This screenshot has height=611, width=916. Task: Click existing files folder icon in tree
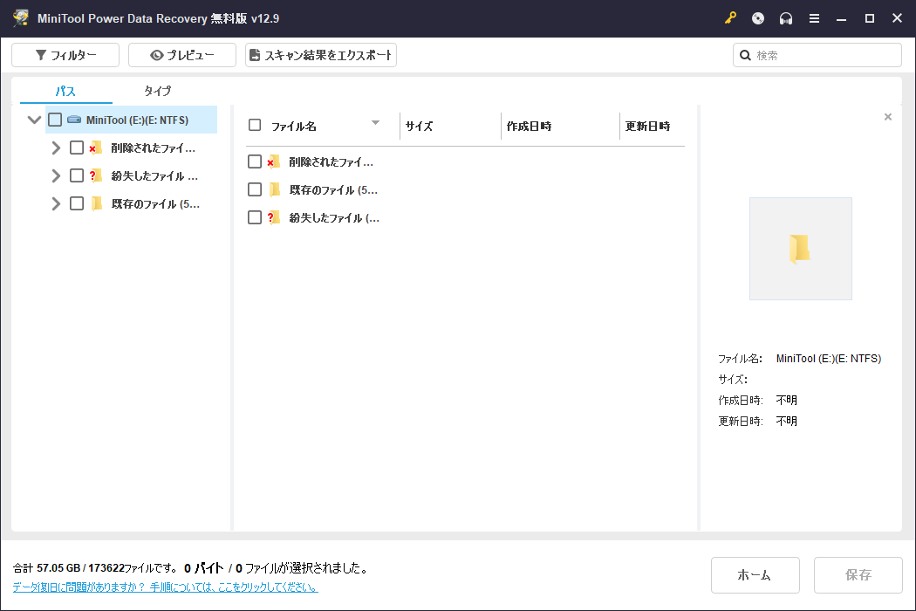click(96, 203)
